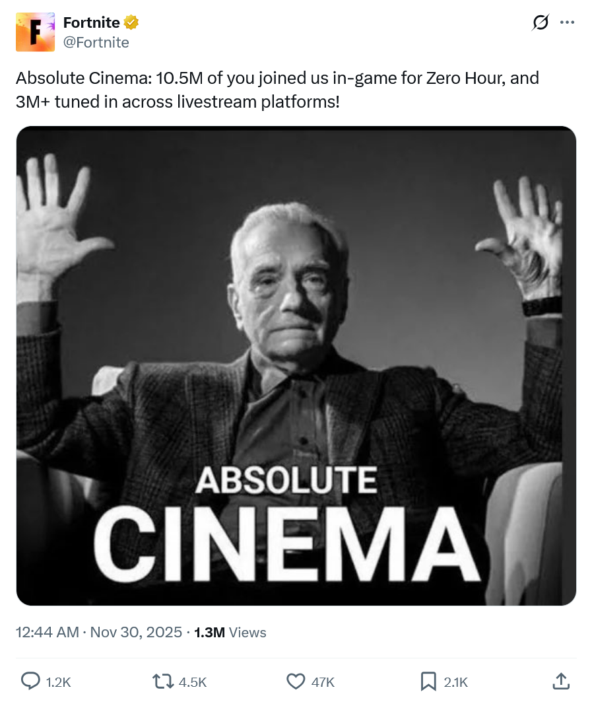Click the gold verified badge
The image size is (592, 704).
coord(131,22)
